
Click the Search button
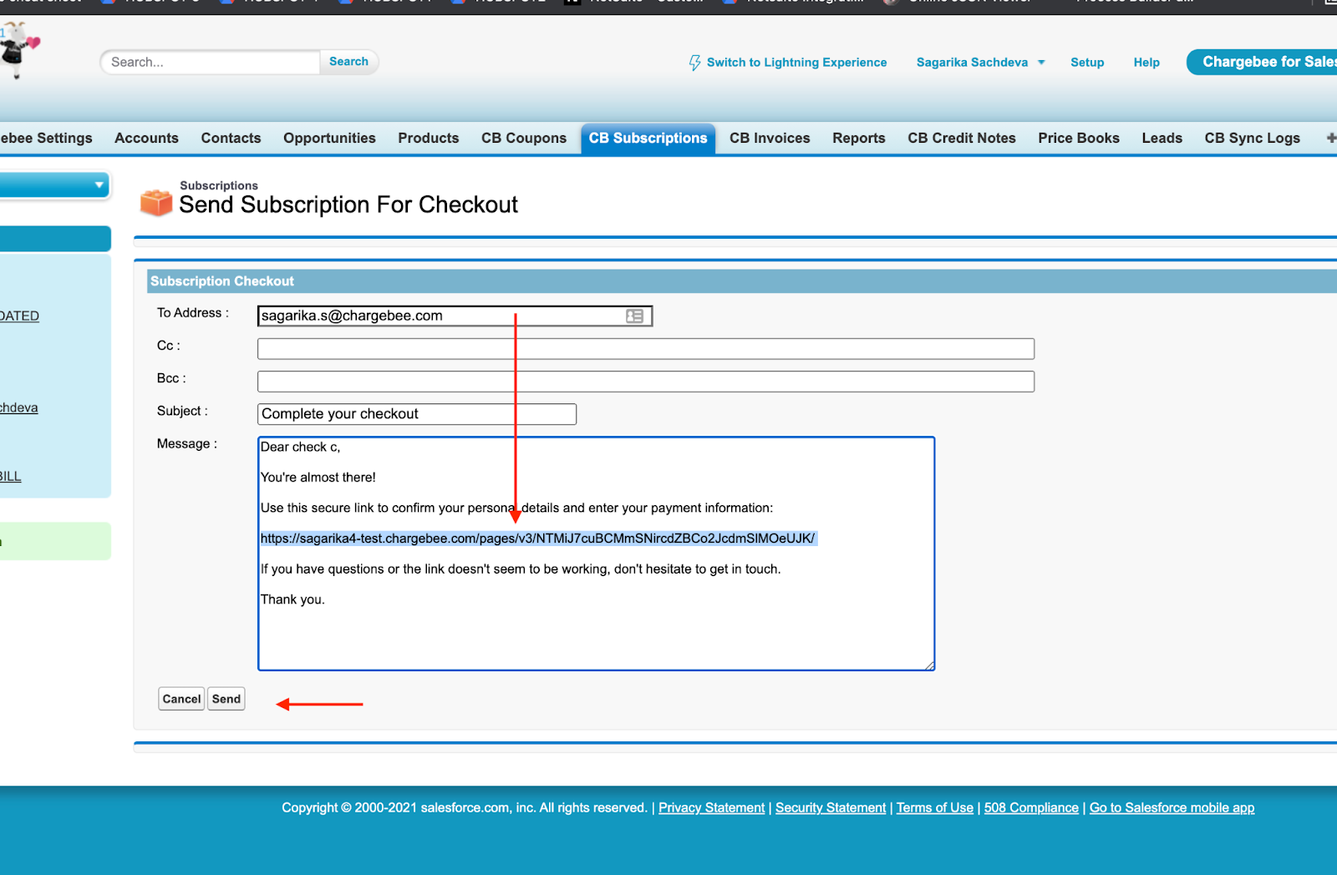[x=348, y=62]
